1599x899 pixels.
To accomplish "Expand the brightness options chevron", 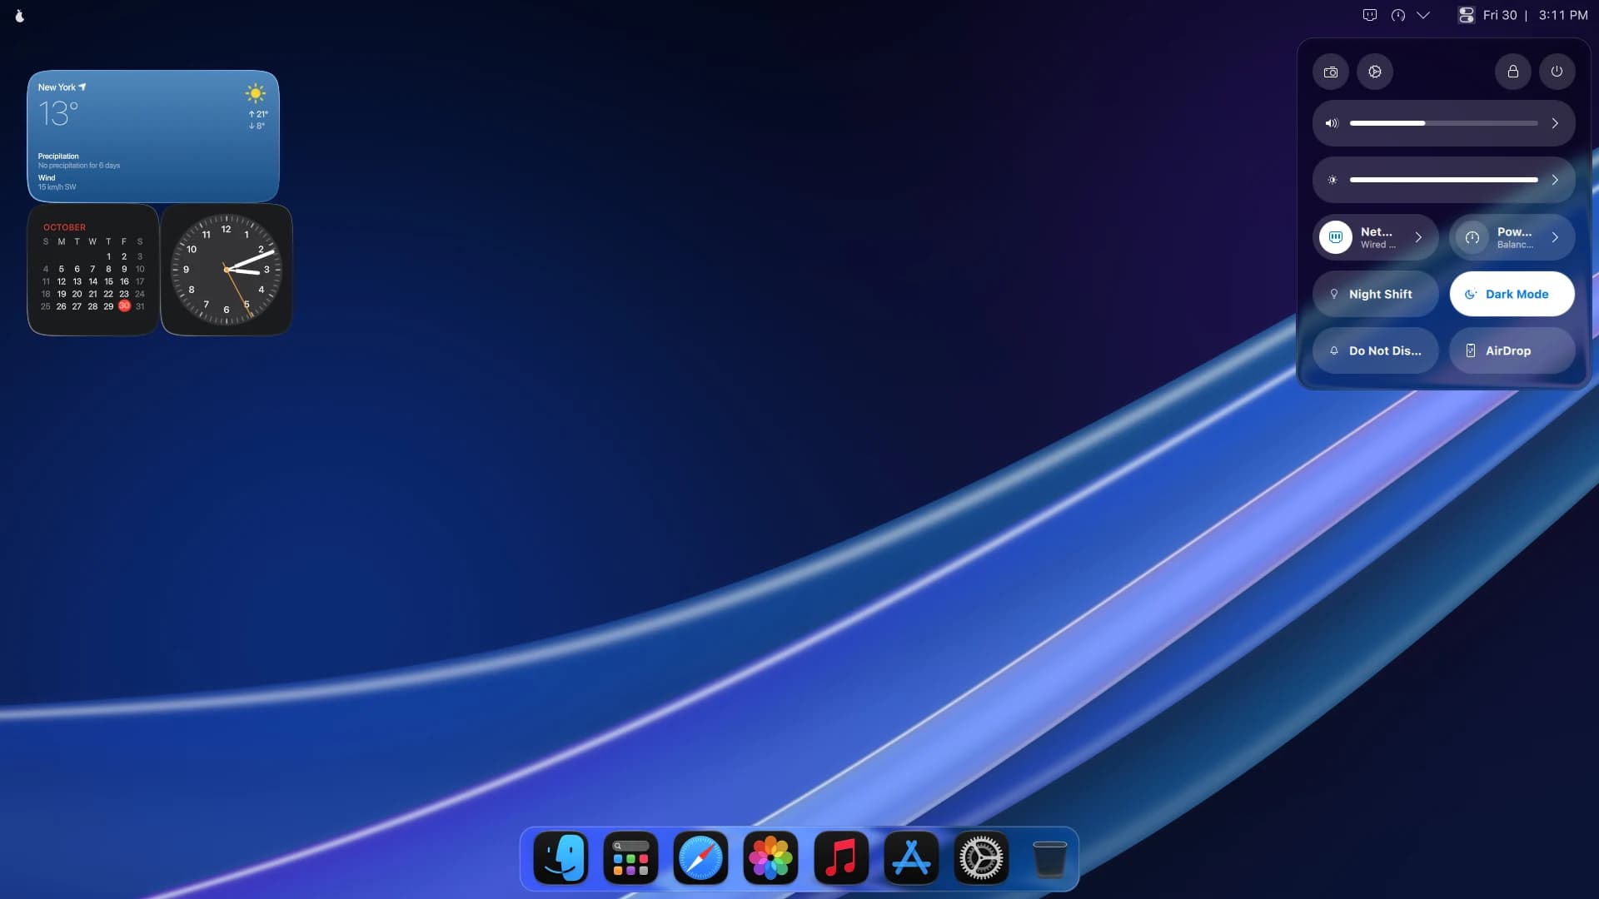I will tap(1555, 180).
